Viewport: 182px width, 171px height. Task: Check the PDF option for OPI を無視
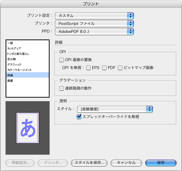click(x=104, y=68)
